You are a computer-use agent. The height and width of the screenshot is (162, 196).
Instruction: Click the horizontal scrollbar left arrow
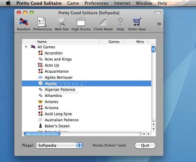144,134
